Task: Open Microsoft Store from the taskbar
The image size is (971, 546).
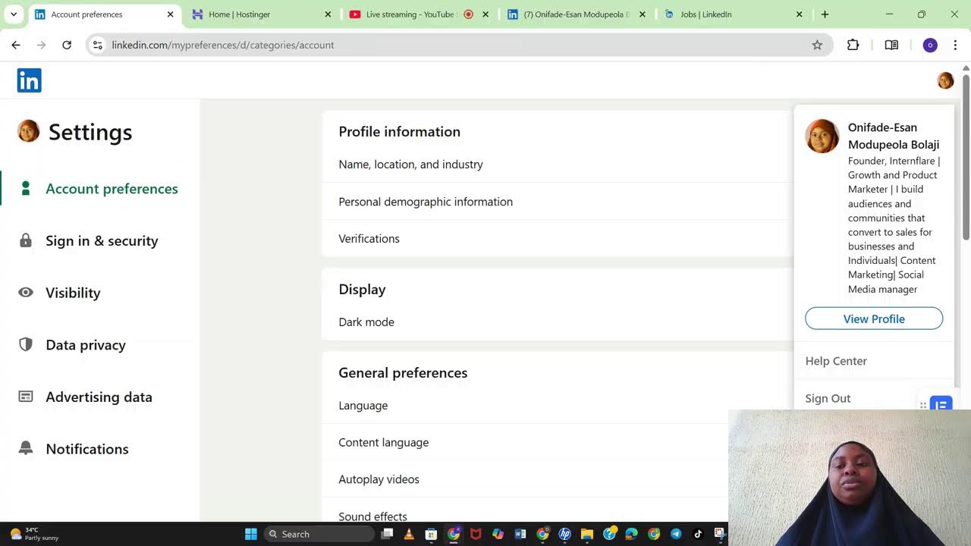Action: click(x=431, y=534)
